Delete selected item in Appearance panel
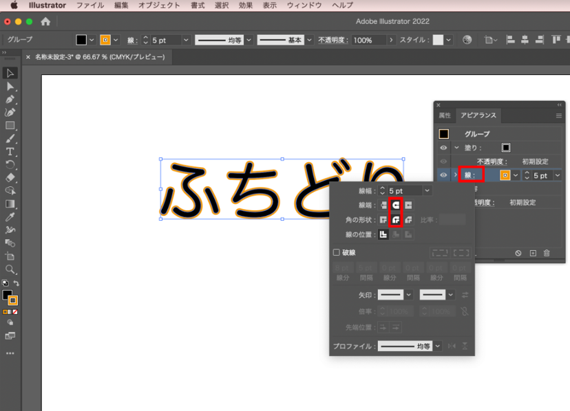This screenshot has width=570, height=411. 547,253
